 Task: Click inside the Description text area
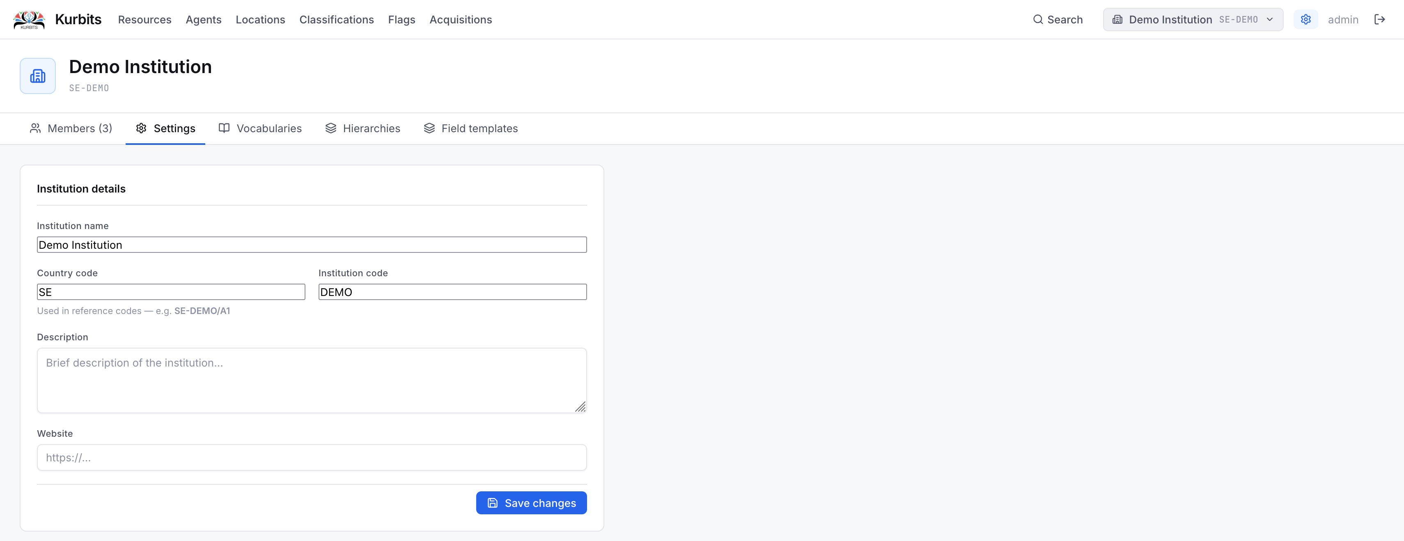312,380
